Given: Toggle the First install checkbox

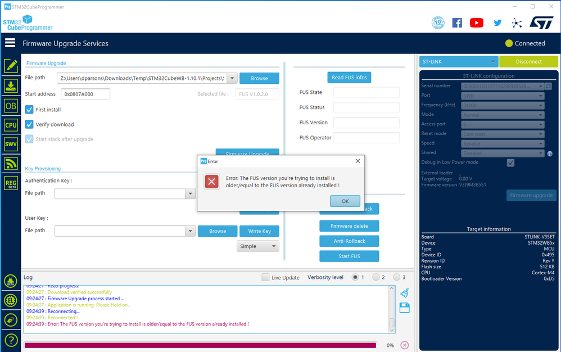Looking at the screenshot, I should tap(29, 110).
